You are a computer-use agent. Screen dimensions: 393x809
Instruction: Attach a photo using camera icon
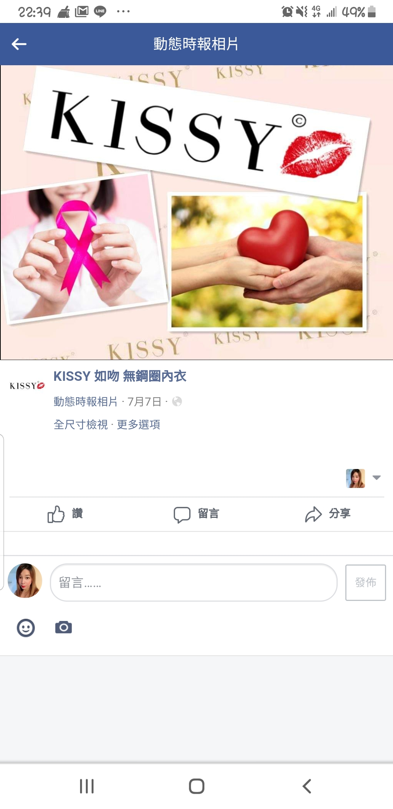tap(63, 627)
